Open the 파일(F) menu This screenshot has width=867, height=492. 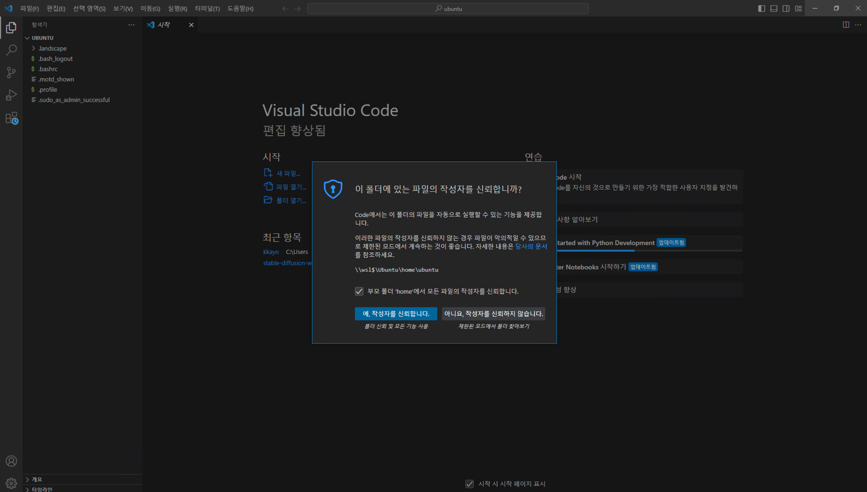click(x=29, y=8)
